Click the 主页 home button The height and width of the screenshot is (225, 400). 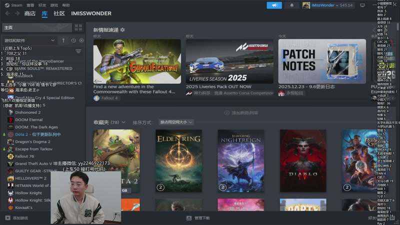(37, 27)
